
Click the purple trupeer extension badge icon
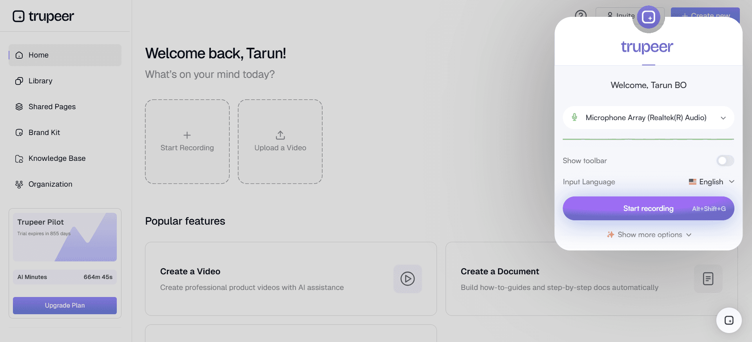coord(649,17)
